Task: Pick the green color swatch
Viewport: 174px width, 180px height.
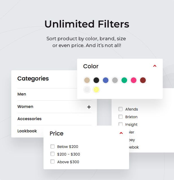Action: tap(124, 80)
